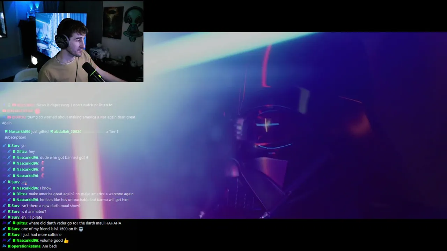Click the sword badge on 'Surv: yo' row
The image size is (447, 251).
pos(4,146)
